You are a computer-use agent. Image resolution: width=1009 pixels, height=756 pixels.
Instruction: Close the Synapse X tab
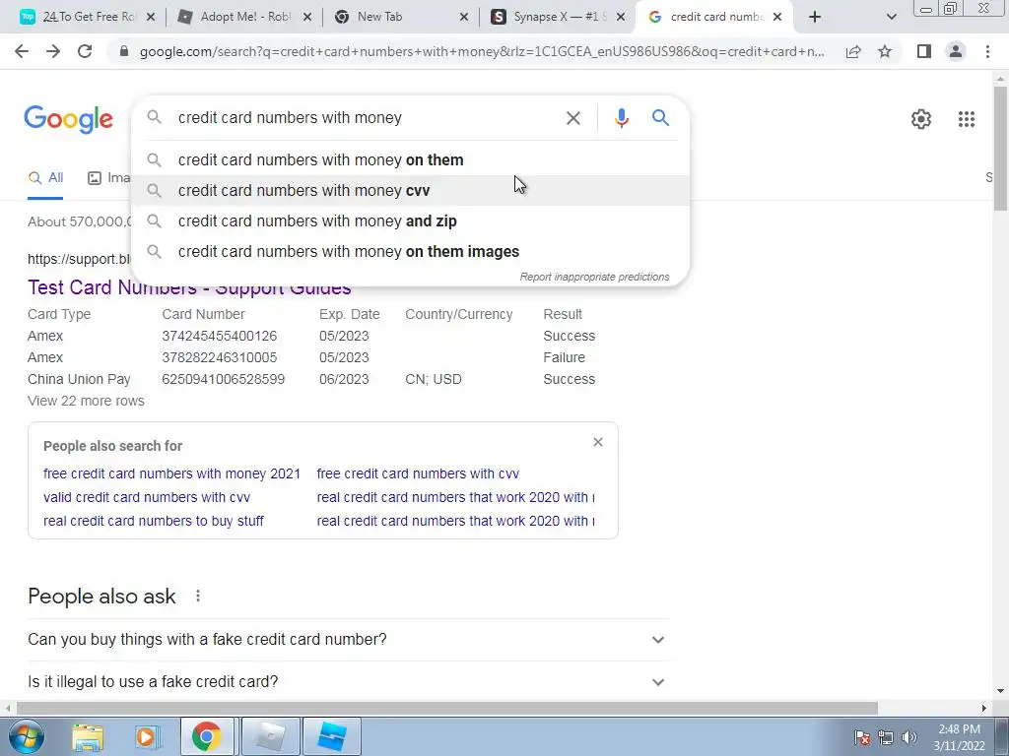tap(621, 18)
